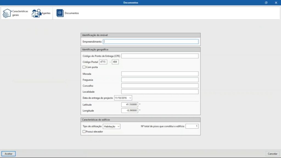Click the Cancelar button

(272, 154)
